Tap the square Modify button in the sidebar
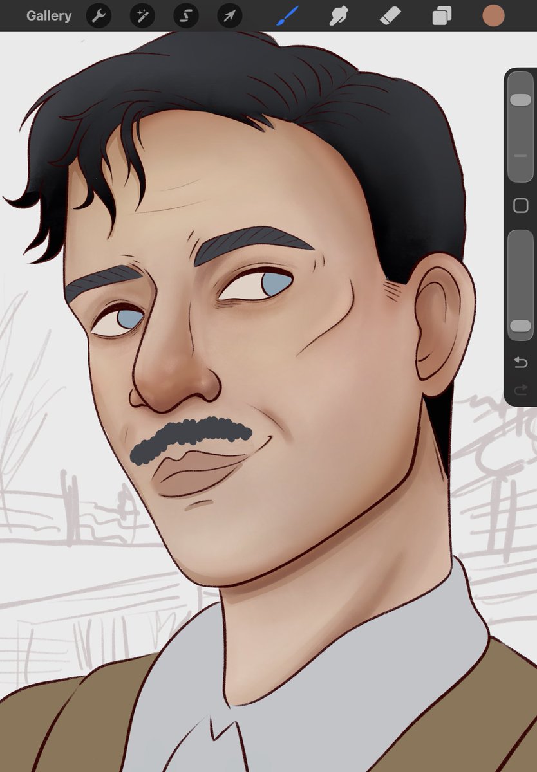 520,206
